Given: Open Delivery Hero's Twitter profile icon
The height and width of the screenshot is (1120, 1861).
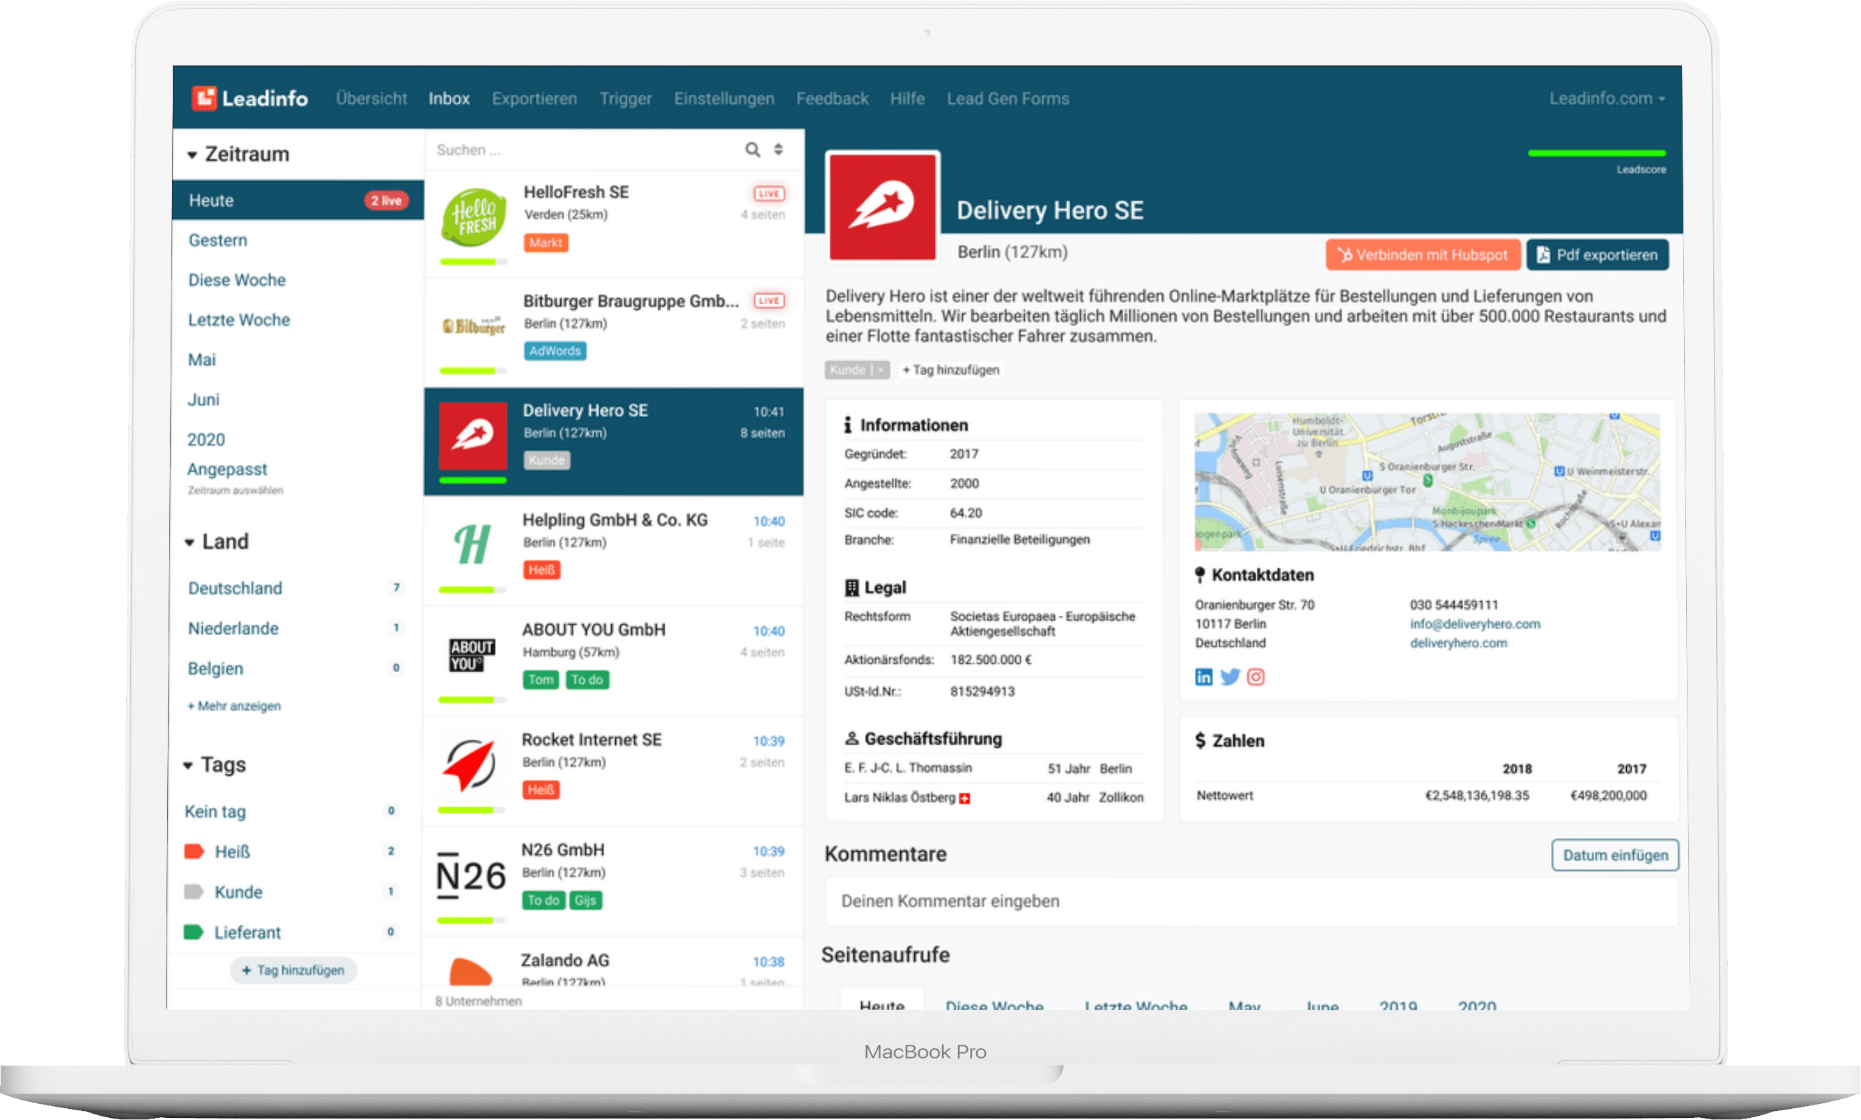Looking at the screenshot, I should (x=1230, y=677).
